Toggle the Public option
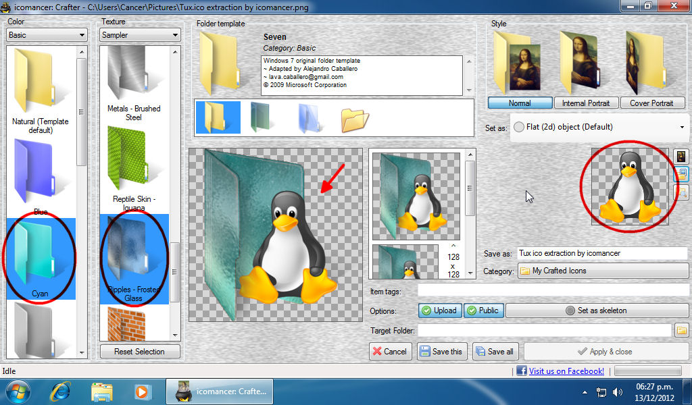 (x=484, y=310)
